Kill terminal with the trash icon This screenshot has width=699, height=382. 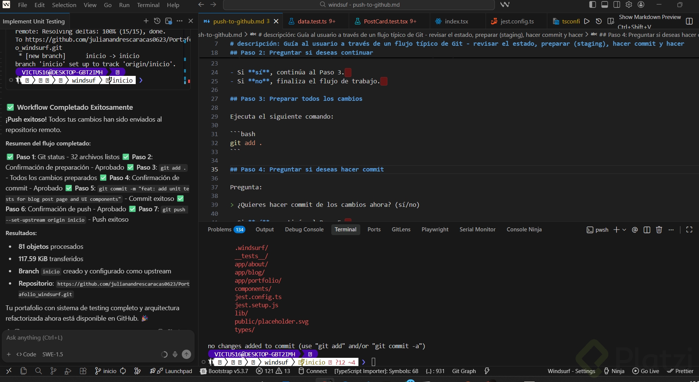[659, 229]
